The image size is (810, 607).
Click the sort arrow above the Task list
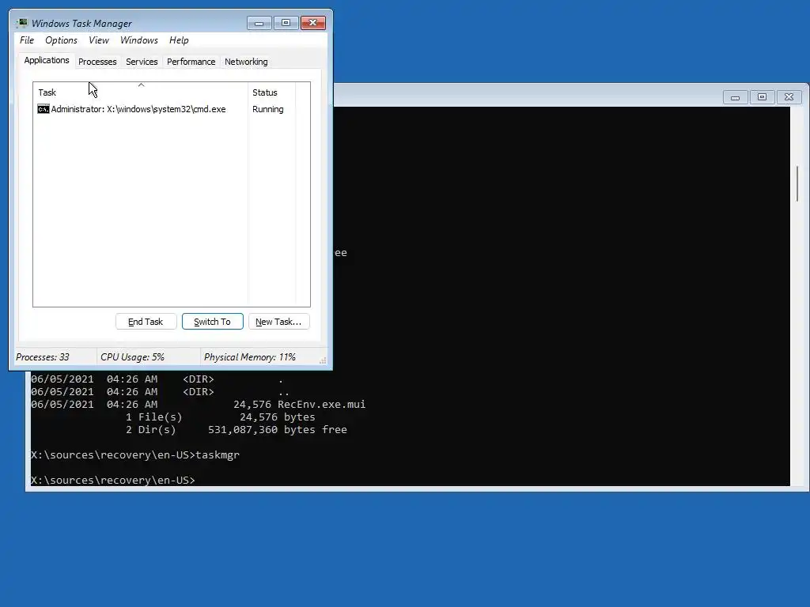tap(141, 85)
